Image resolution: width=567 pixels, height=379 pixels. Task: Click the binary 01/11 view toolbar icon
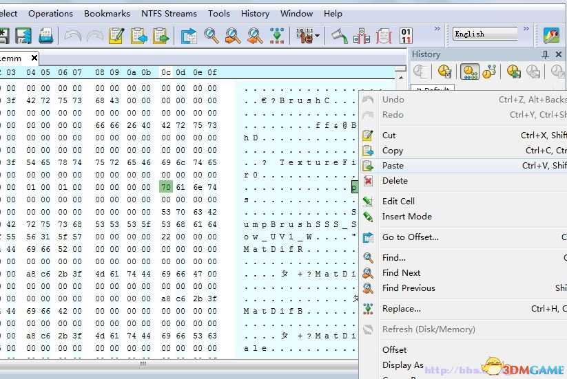coord(406,35)
